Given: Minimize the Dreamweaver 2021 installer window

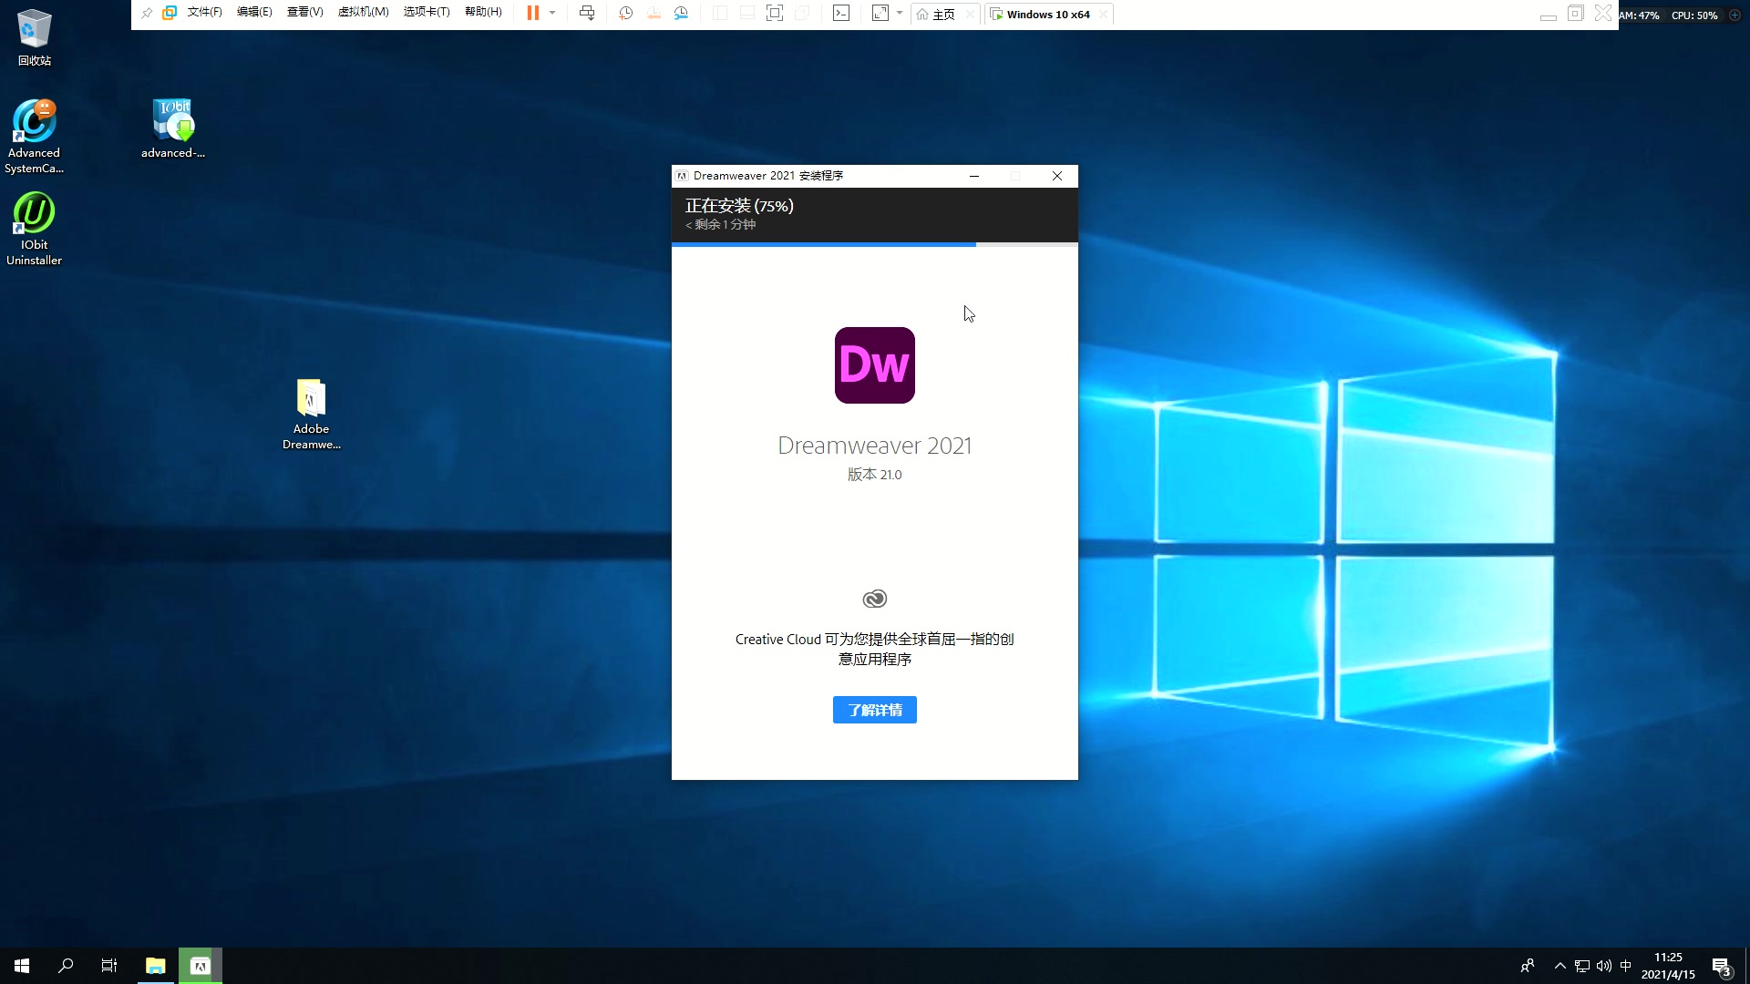Looking at the screenshot, I should (x=974, y=176).
